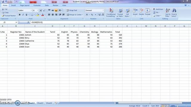
Task: Switch to the Data tab
Action: pos(47,5)
